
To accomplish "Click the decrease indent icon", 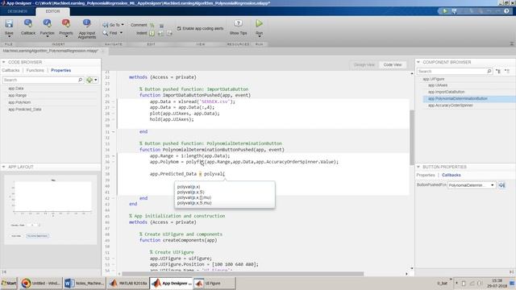I will [169, 33].
